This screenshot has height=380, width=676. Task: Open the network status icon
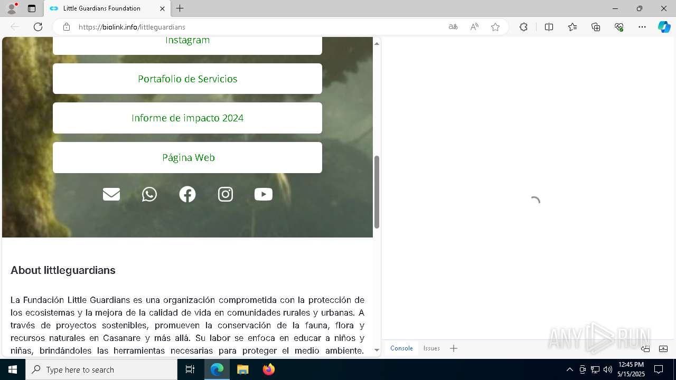point(595,369)
